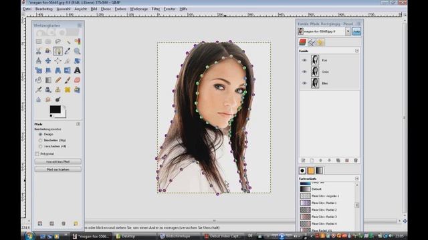Open the Farbverläufe panel configuration menu
This screenshot has width=428, height=240.
356,179
